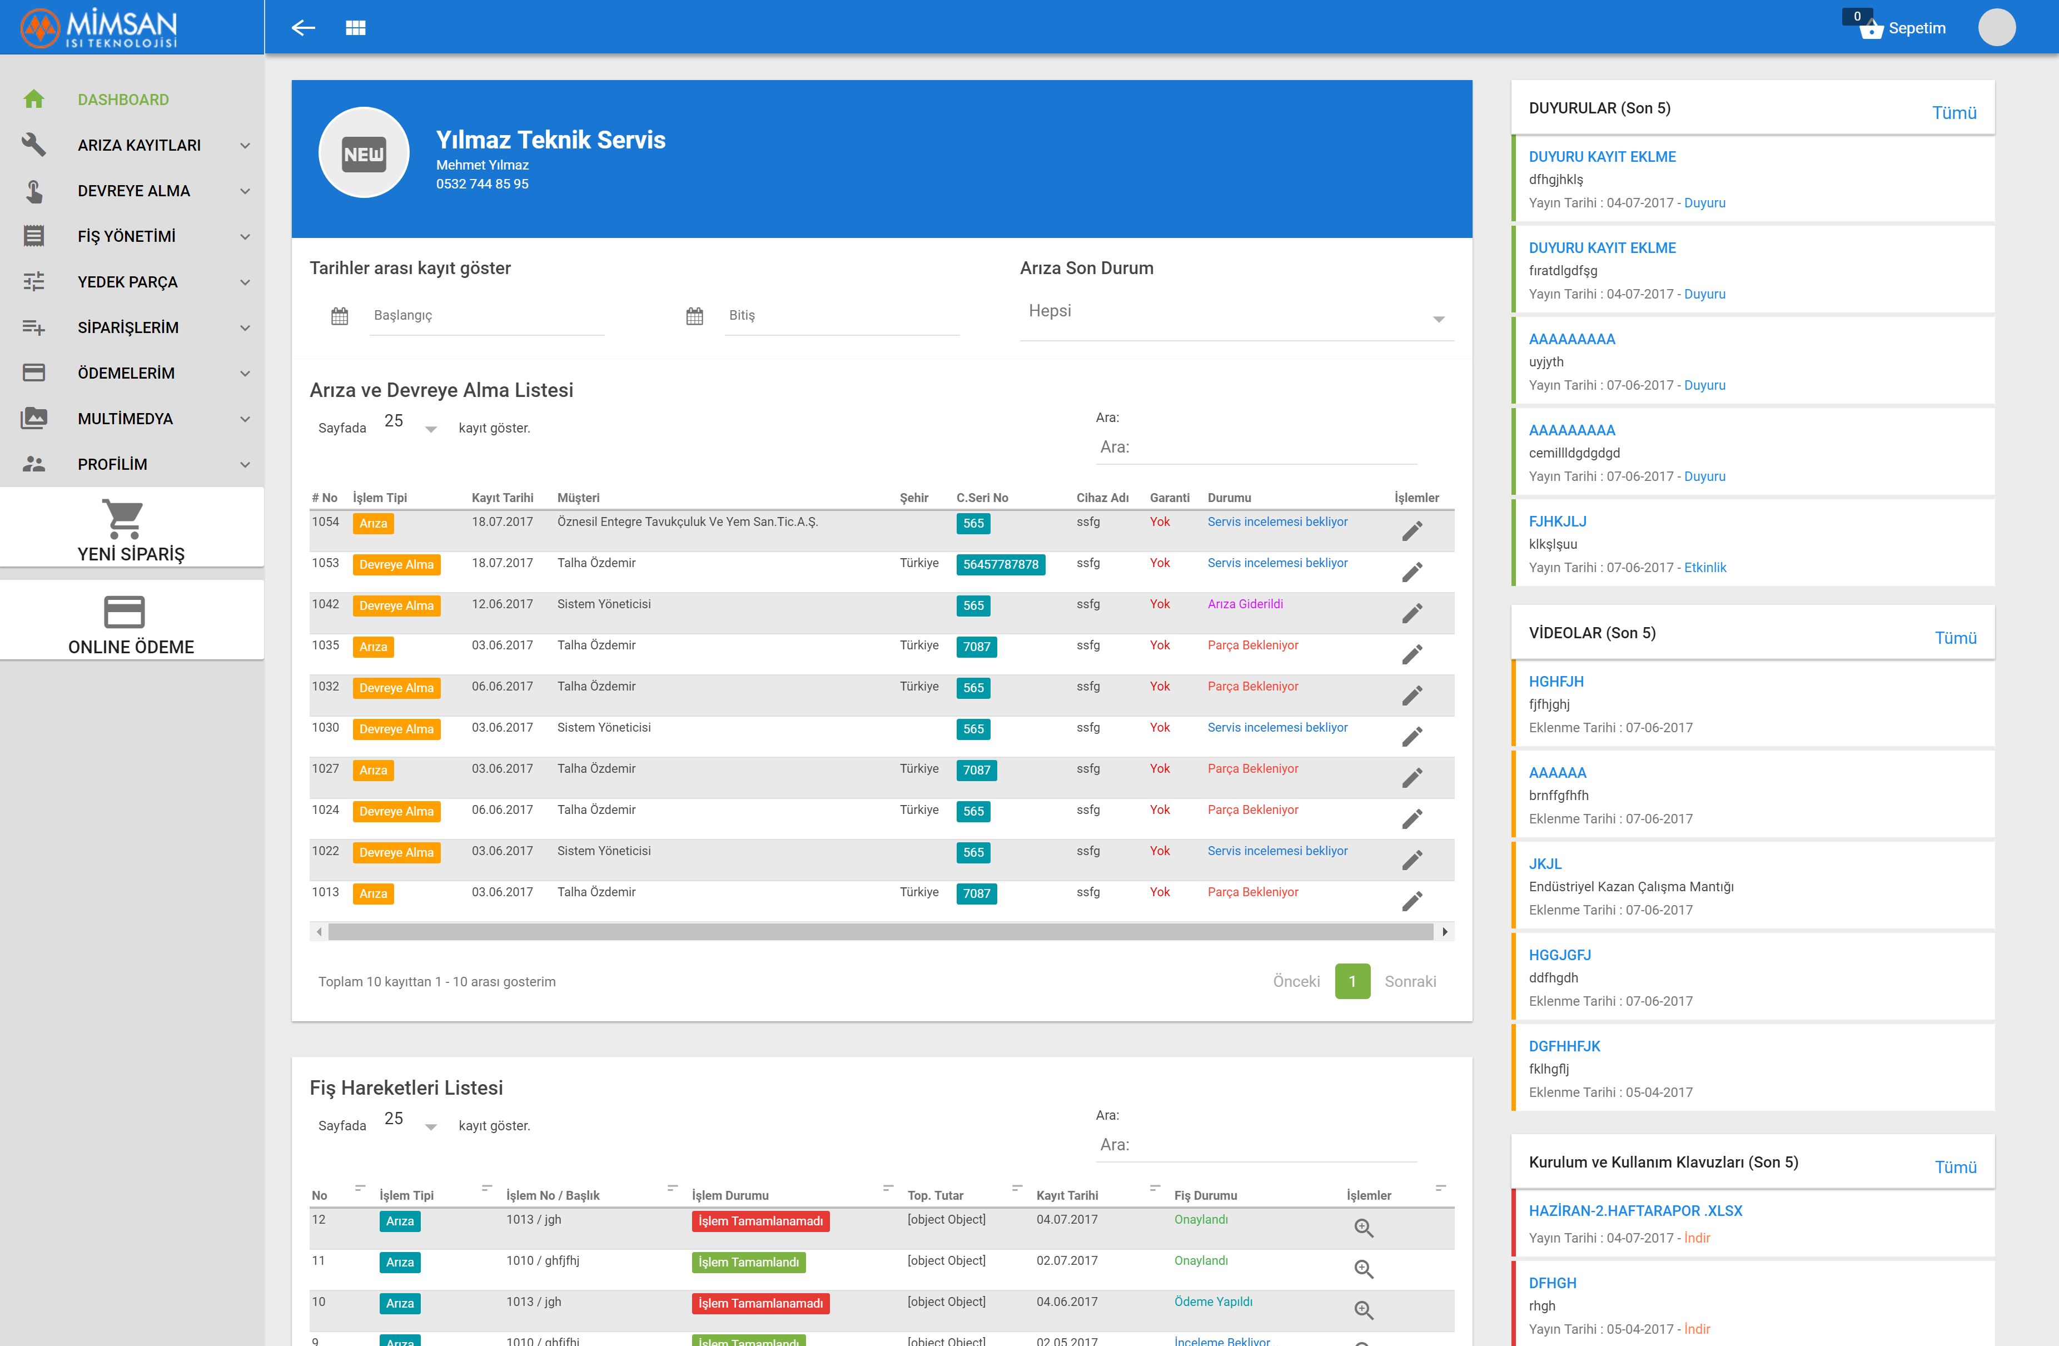The height and width of the screenshot is (1346, 2059).
Task: Go to Sonraki page of fault list
Action: (1410, 981)
